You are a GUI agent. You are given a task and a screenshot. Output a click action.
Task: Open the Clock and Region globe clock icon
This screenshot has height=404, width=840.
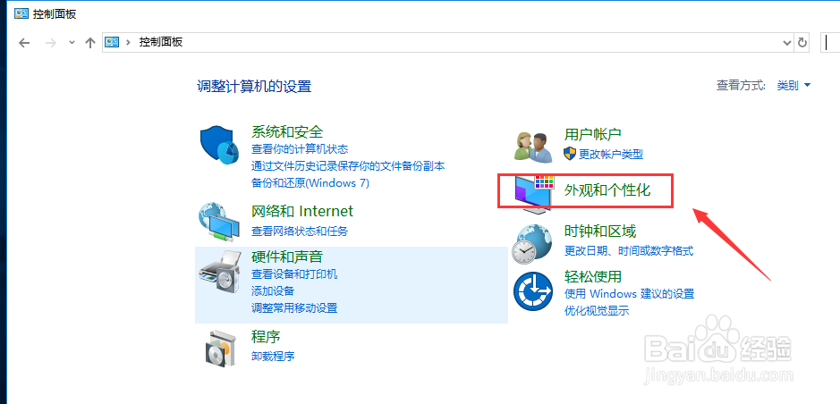[532, 243]
